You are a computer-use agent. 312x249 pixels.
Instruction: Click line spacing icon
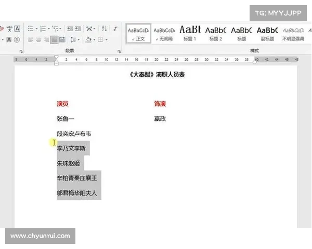click(73, 40)
